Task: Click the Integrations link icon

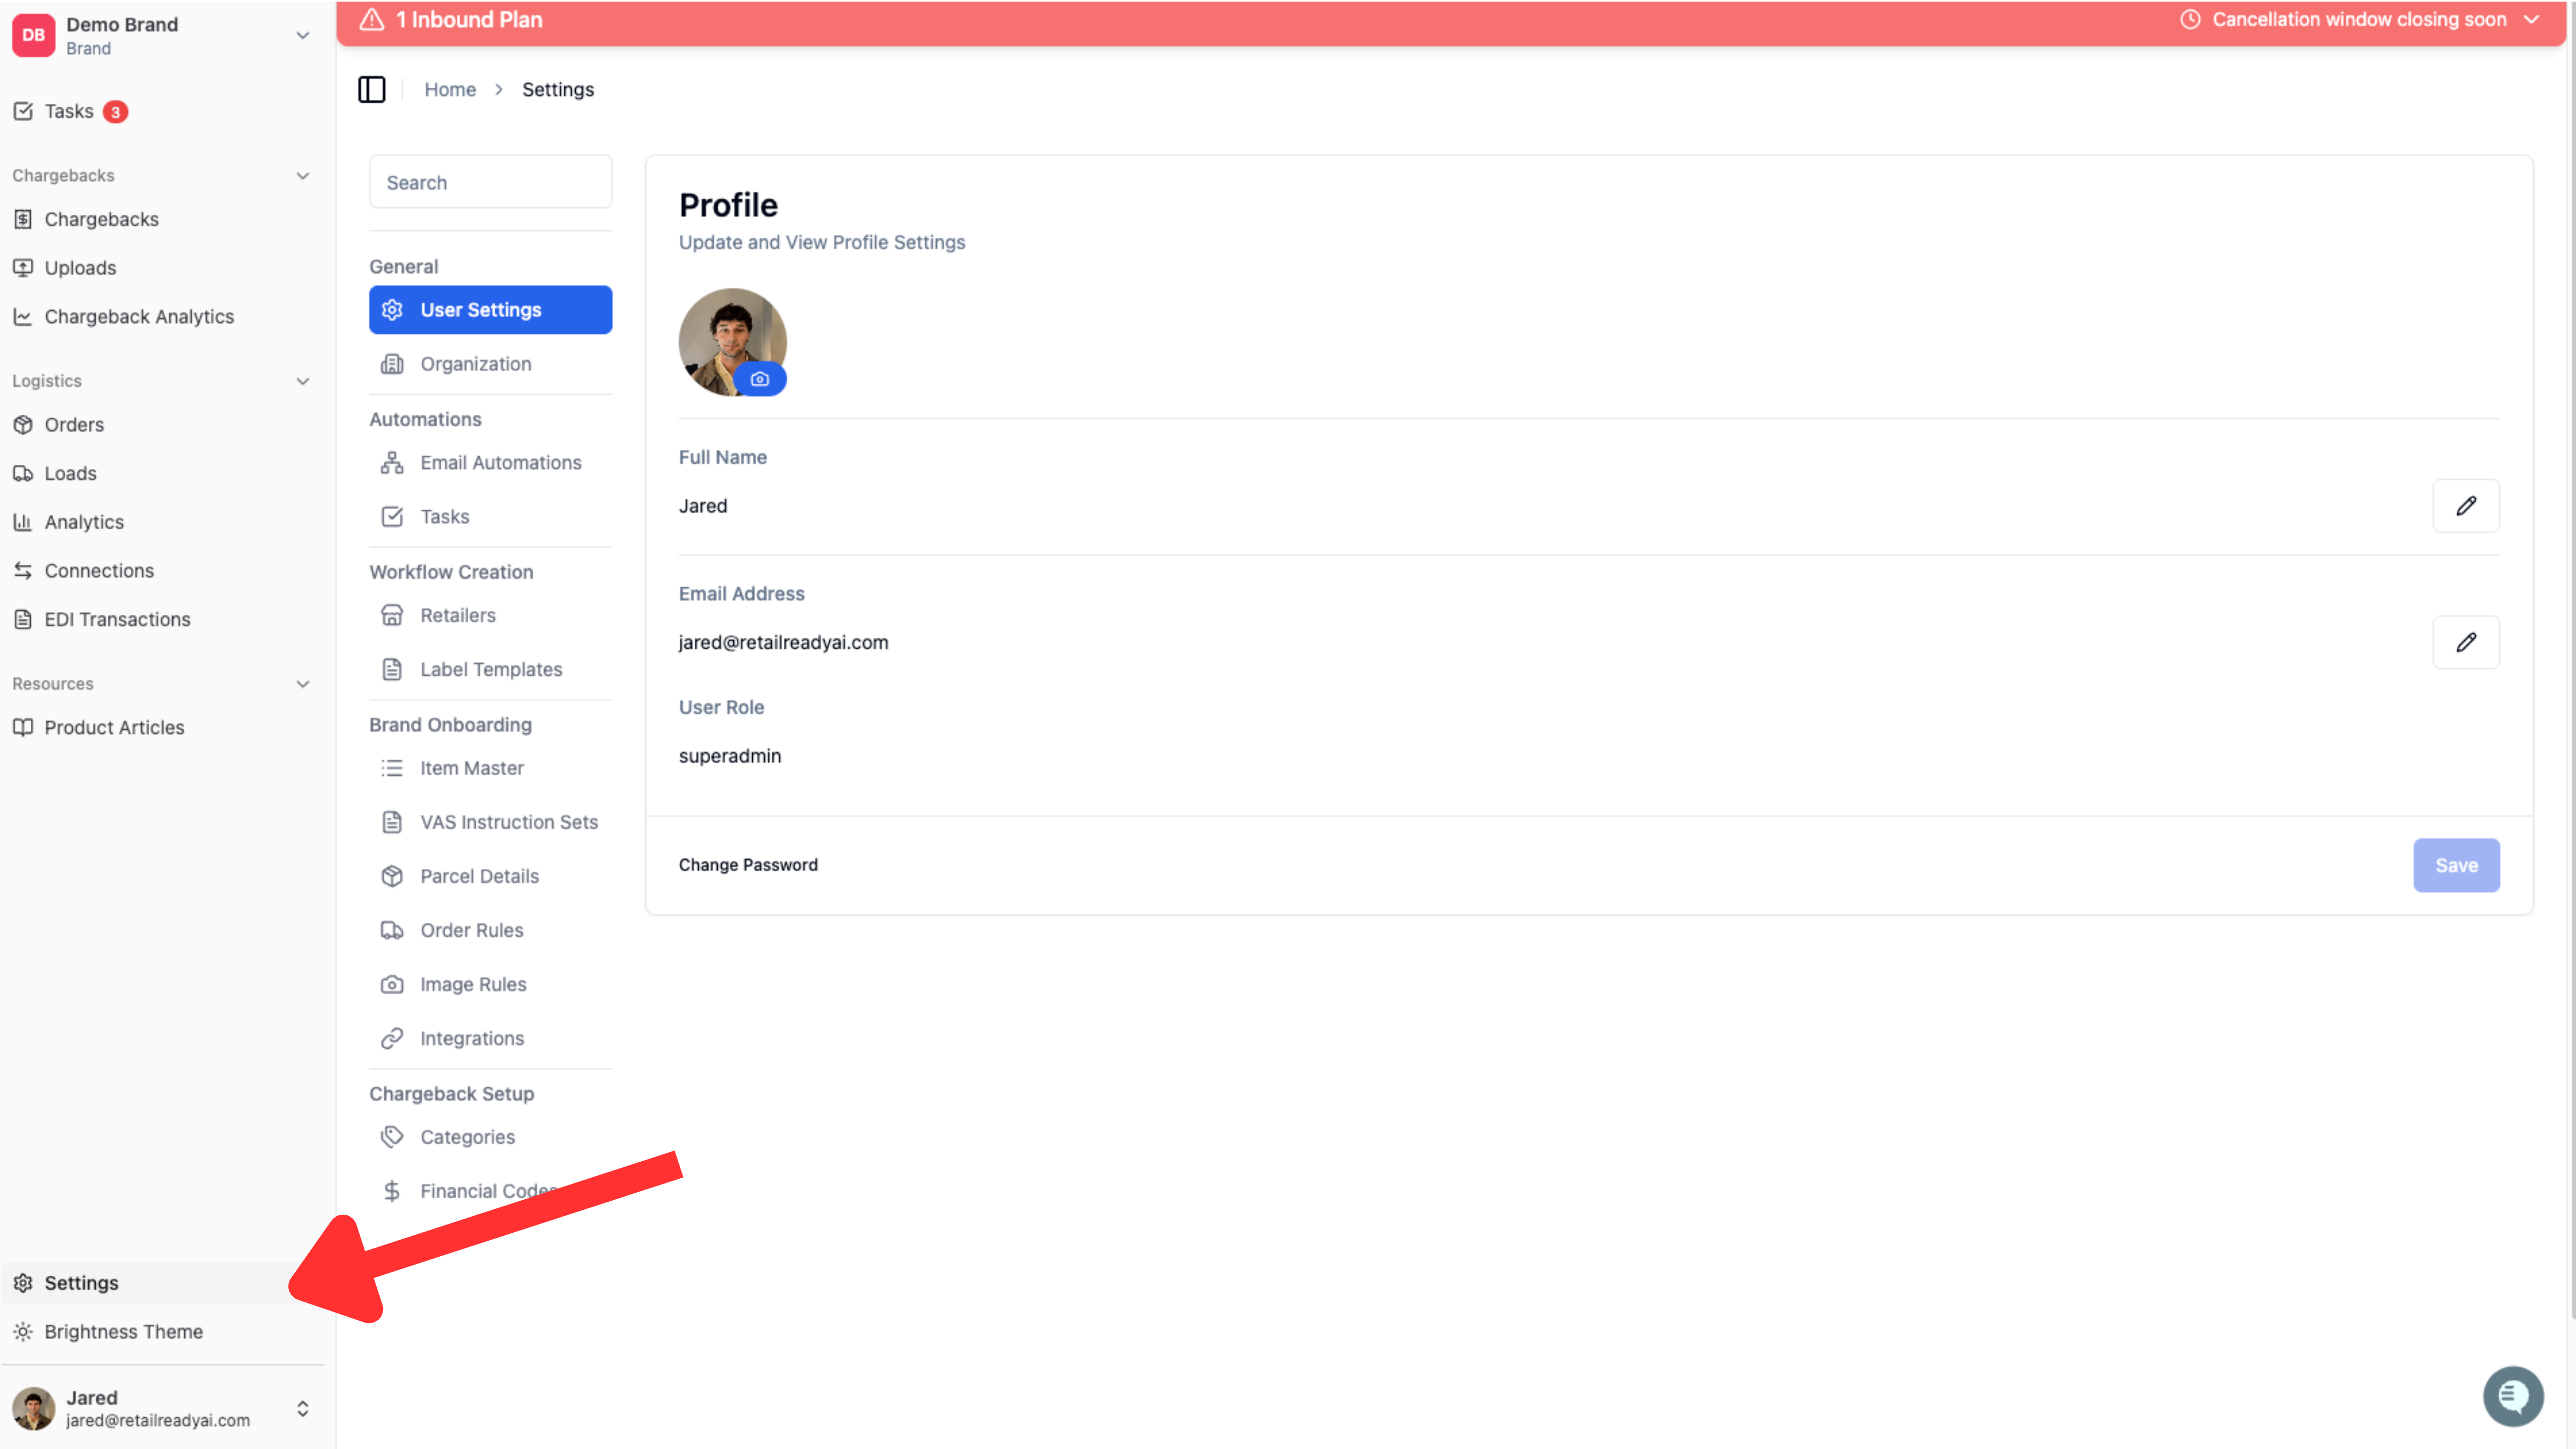Action: tap(392, 1038)
